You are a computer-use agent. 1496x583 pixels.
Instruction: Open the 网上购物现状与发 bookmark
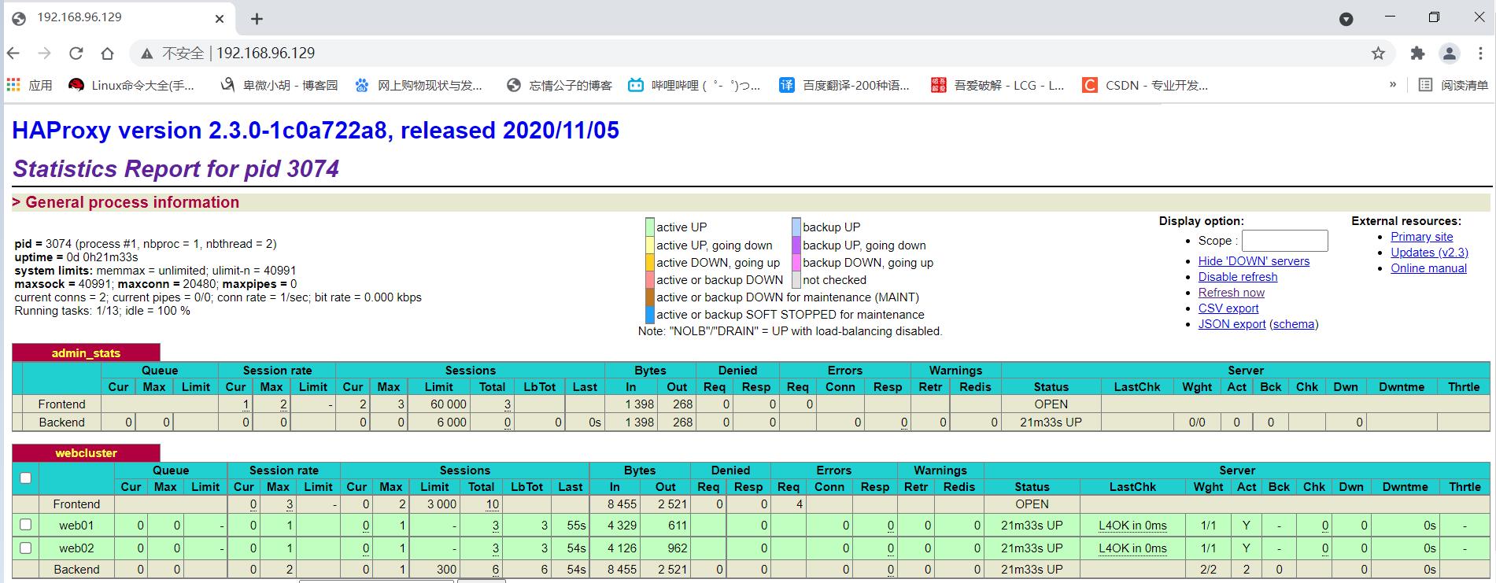coord(418,85)
